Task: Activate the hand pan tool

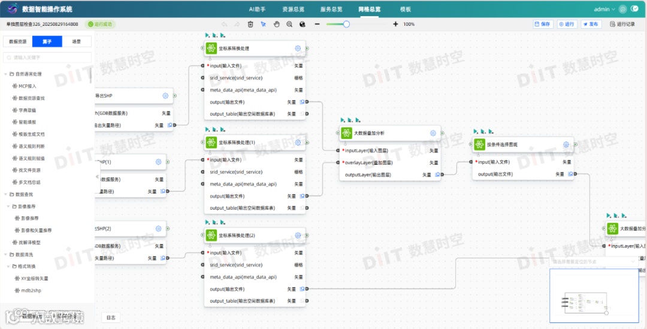Action: click(x=276, y=25)
